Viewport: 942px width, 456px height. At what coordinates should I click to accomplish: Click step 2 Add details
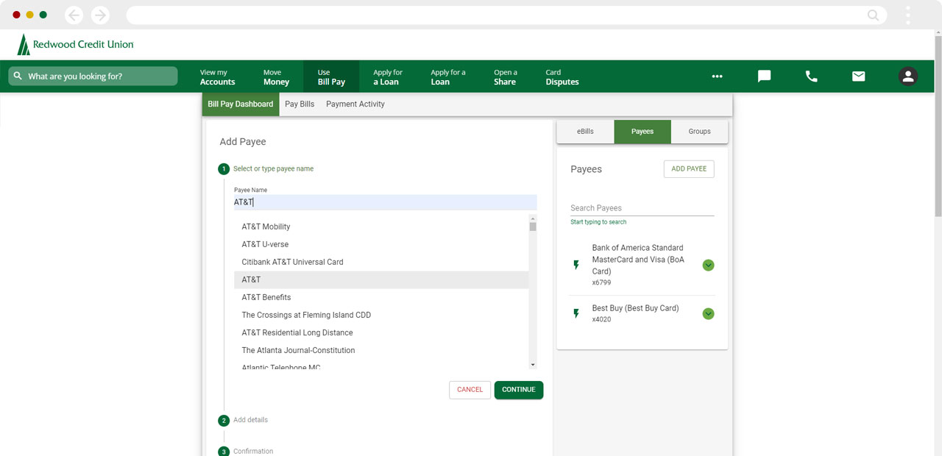pos(243,420)
